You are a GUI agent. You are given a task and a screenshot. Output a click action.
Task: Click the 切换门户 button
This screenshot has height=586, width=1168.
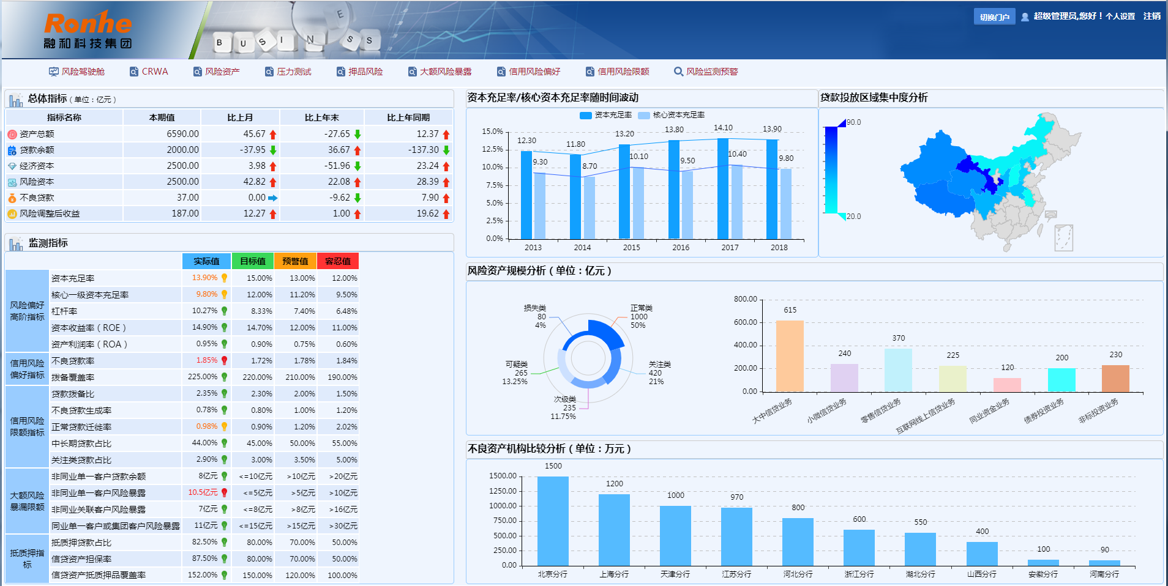[994, 17]
